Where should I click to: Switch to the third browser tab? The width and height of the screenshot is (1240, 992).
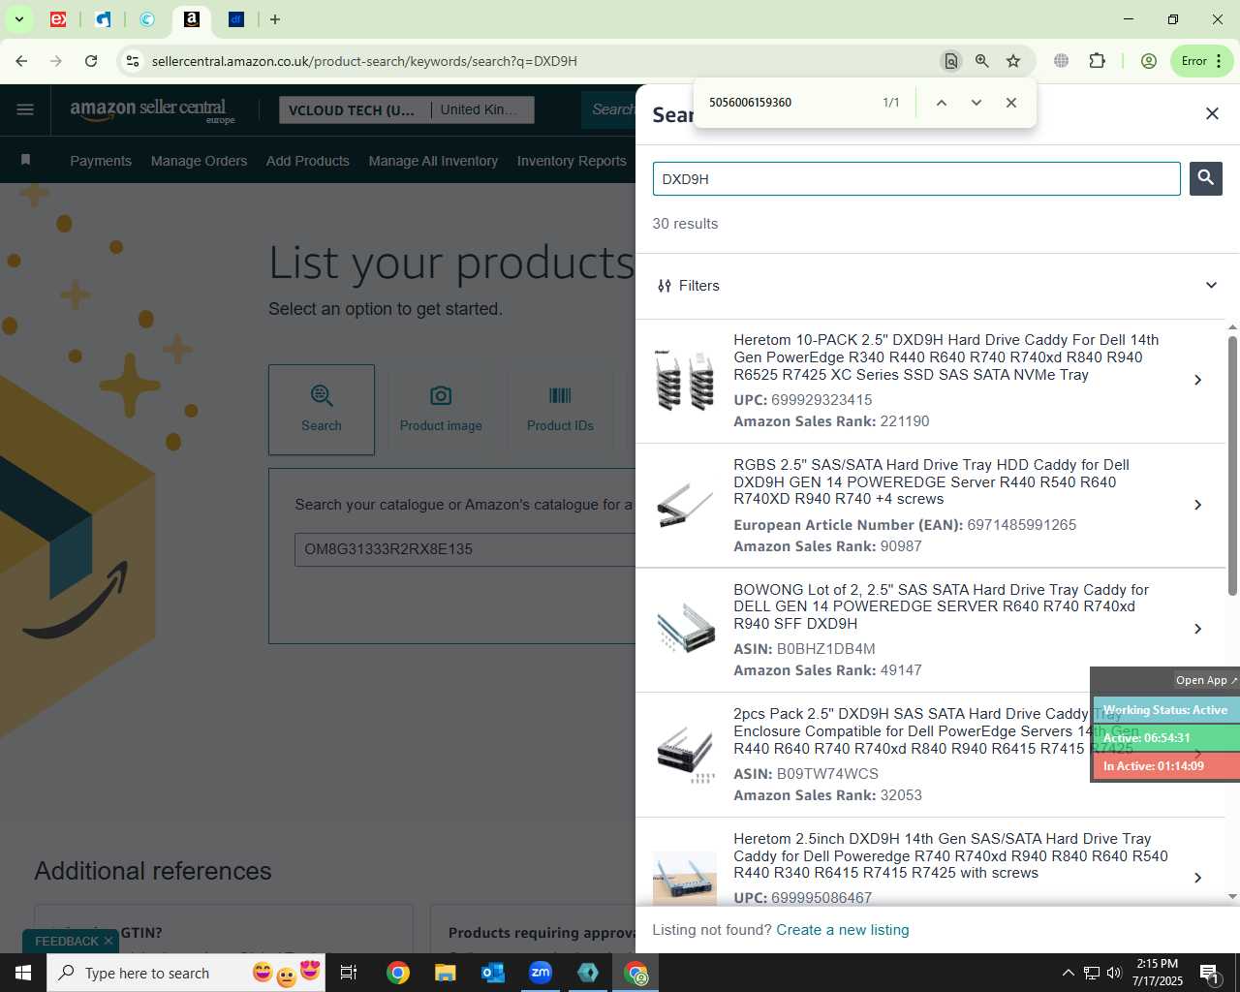(x=147, y=19)
